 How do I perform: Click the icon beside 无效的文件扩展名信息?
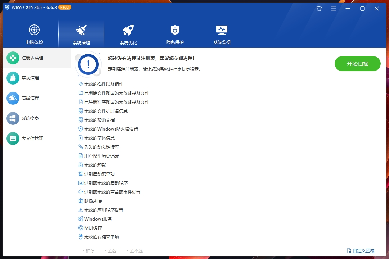[x=81, y=111]
